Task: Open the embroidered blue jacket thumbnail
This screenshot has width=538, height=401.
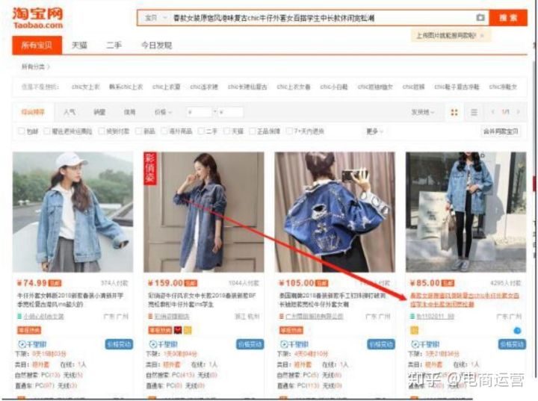Action: pyautogui.click(x=335, y=212)
